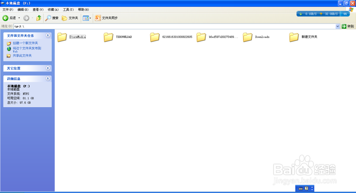Open the 文件(F) menu
356x193 pixels.
[8, 10]
